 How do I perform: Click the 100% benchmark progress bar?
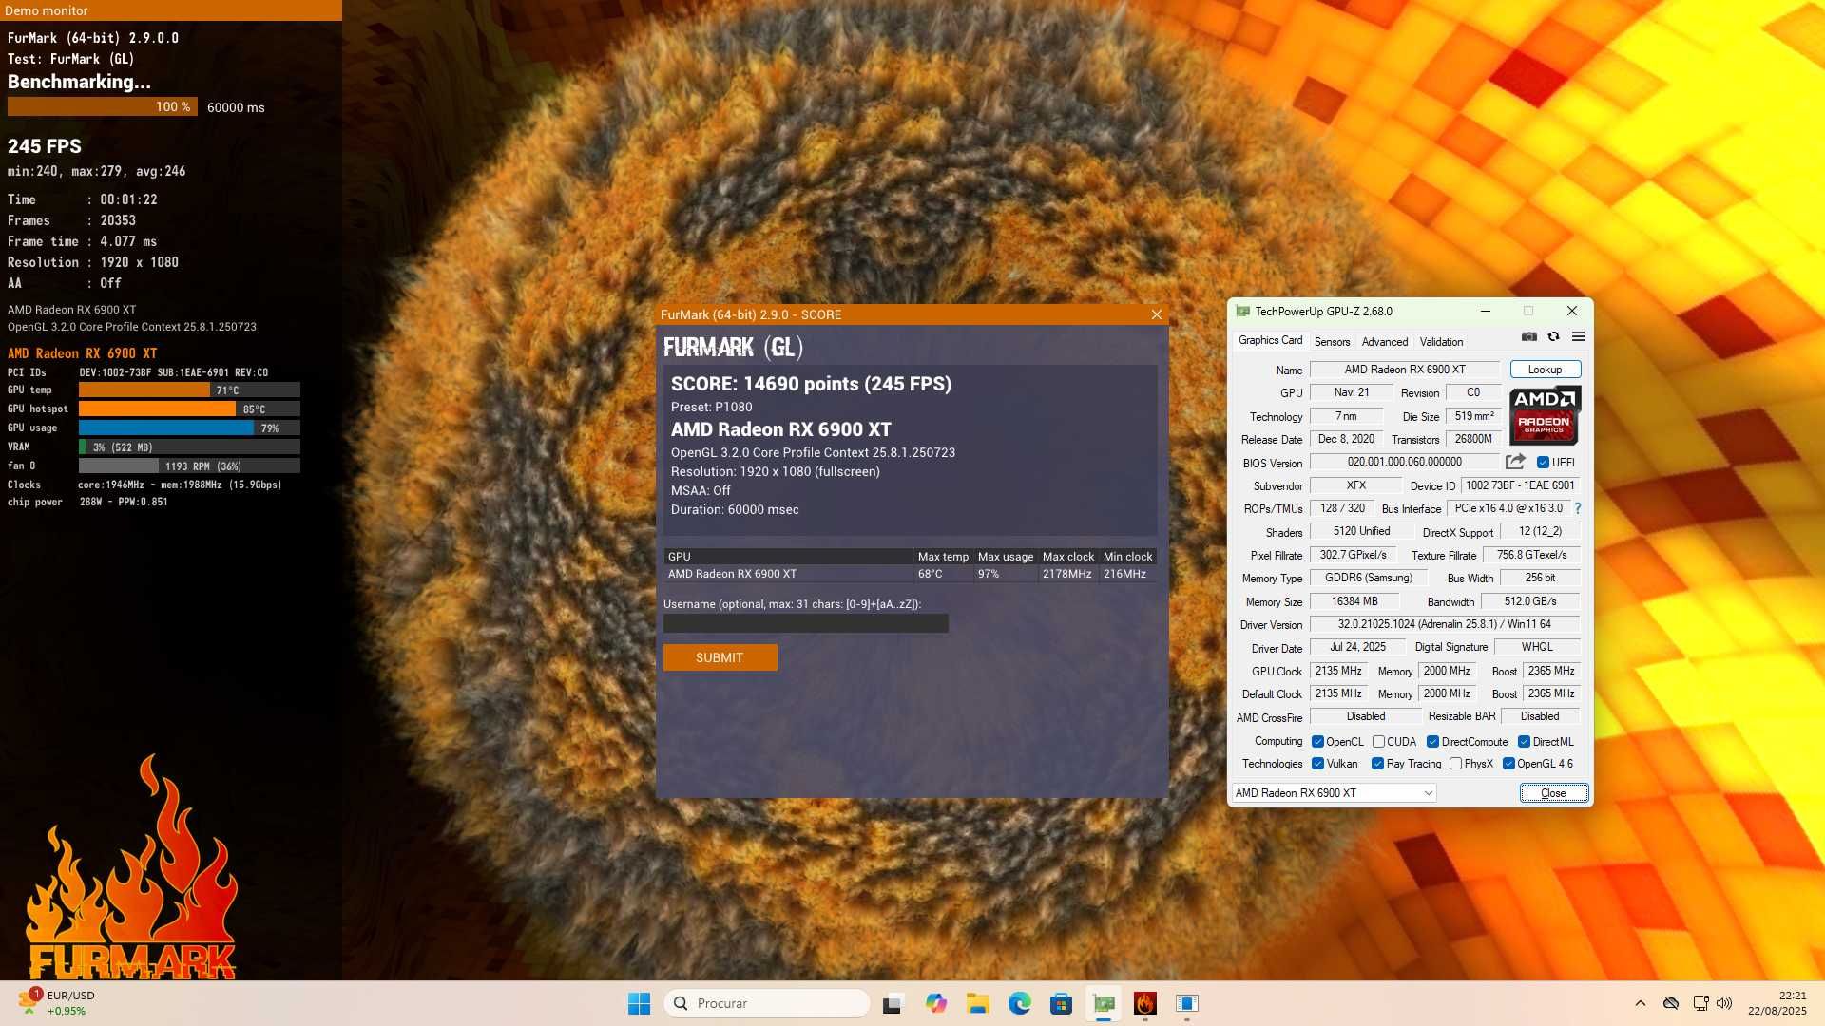pyautogui.click(x=103, y=107)
